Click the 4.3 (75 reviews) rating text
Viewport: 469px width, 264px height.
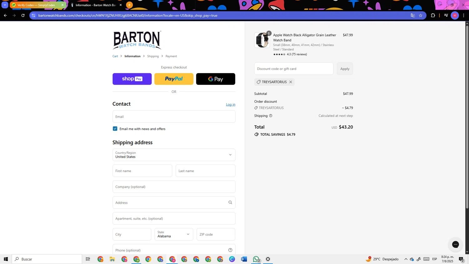tap(297, 54)
